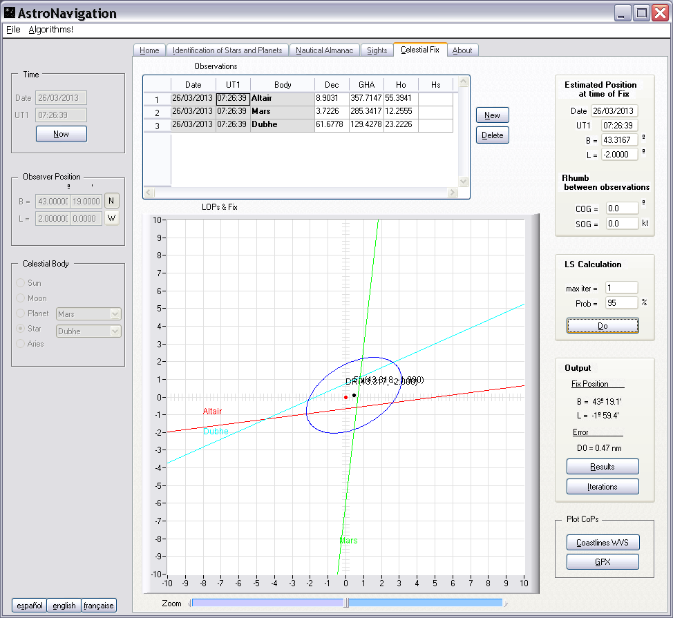Click the Zoom slider handle
673x618 pixels.
click(346, 603)
